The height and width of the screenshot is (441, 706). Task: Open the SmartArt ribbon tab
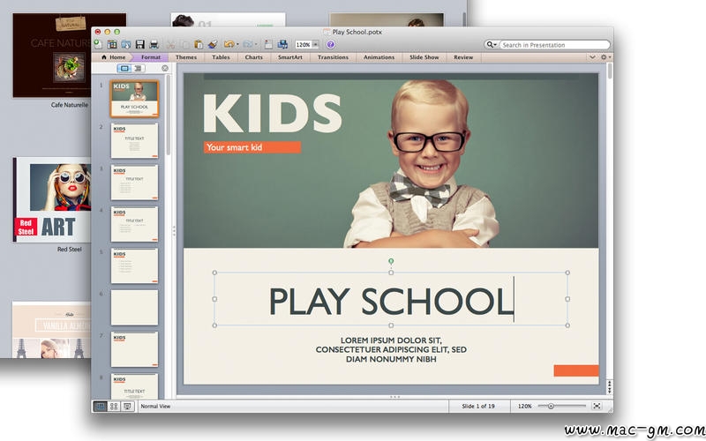click(x=290, y=57)
